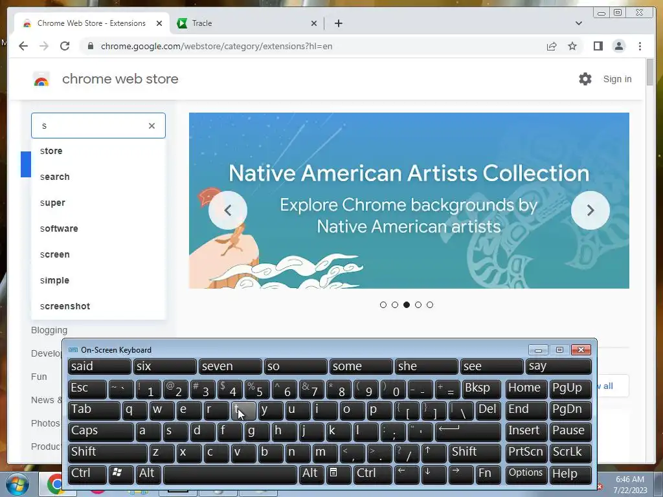Open Chrome's three-dot menu
This screenshot has height=497, width=663.
point(640,46)
